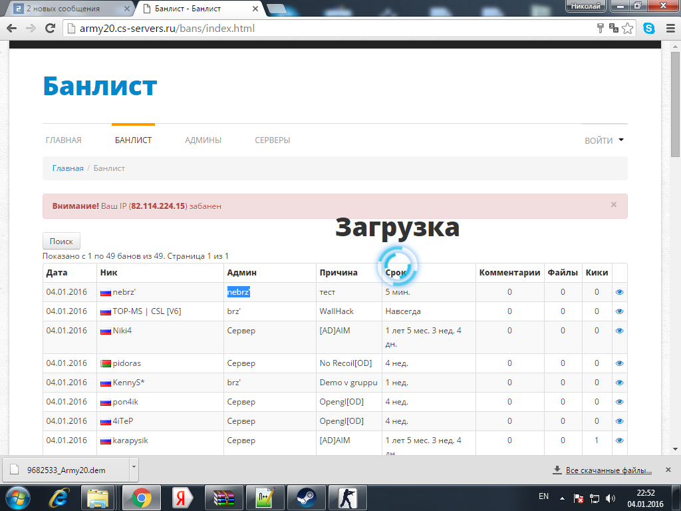Image resolution: width=681 pixels, height=511 pixels.
Task: Bookmark this page with the star
Action: coord(628,29)
